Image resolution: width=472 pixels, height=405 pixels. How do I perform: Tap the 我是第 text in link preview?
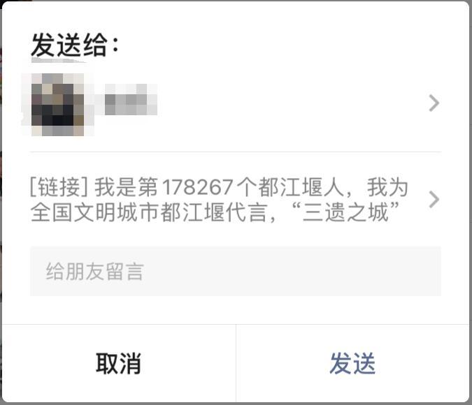pos(126,187)
